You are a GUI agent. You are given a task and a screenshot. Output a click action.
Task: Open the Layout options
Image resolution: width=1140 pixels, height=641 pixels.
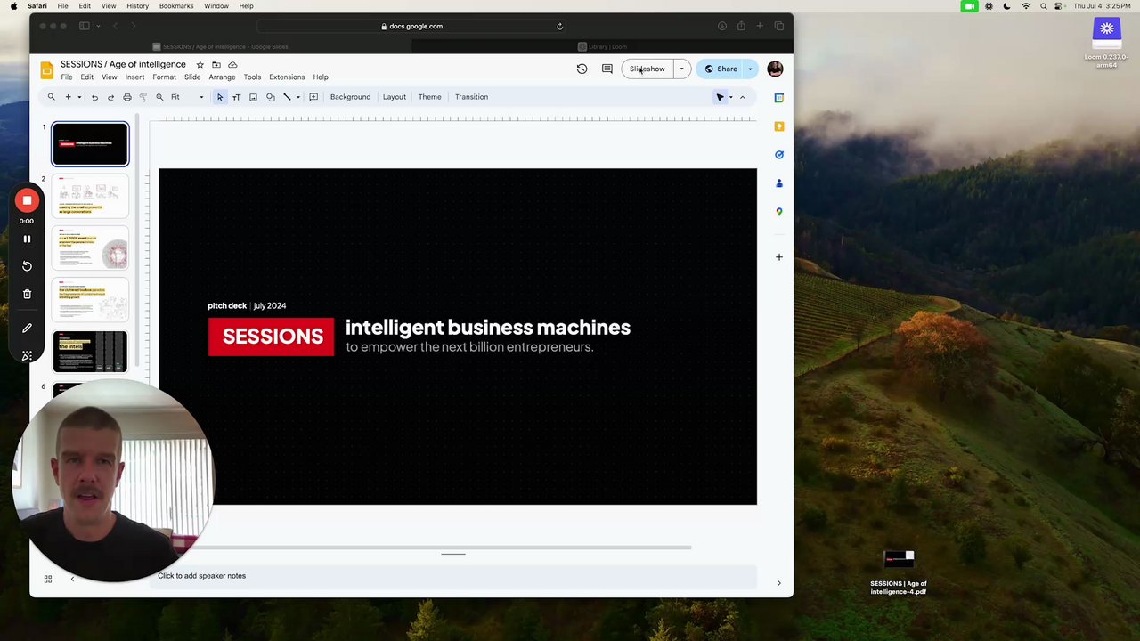[395, 97]
